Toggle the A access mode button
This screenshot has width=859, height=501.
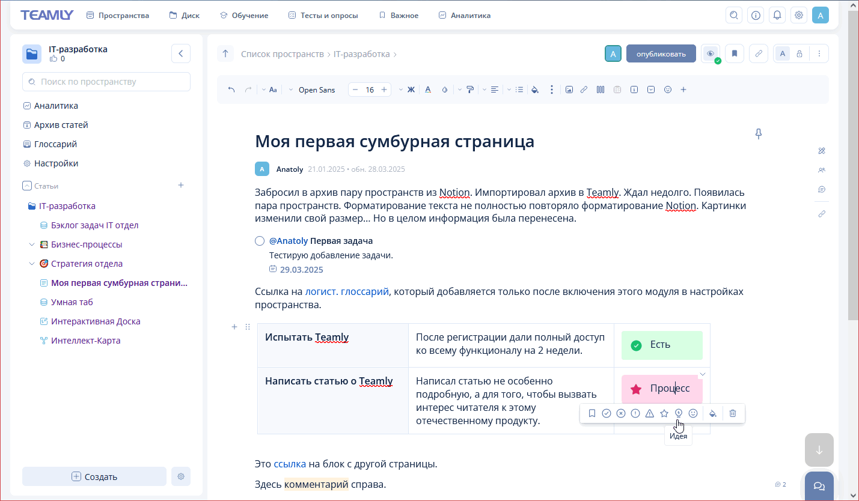tap(783, 53)
